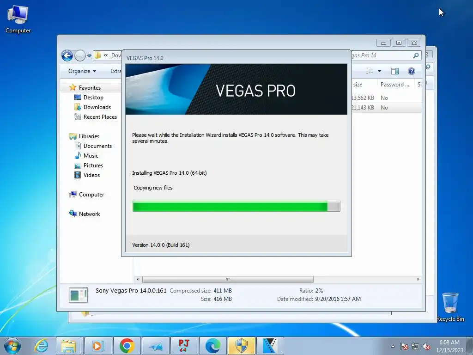The height and width of the screenshot is (355, 473).
Task: Change the view with the views icon
Action: (x=369, y=71)
